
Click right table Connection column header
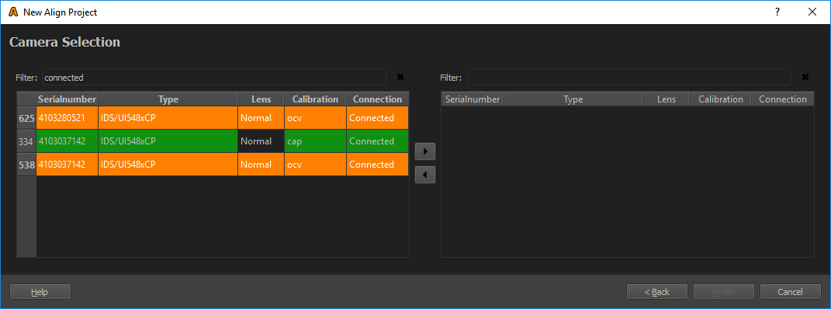783,99
